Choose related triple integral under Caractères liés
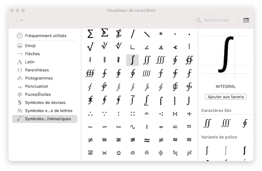262x171 pixels. [x=226, y=123]
